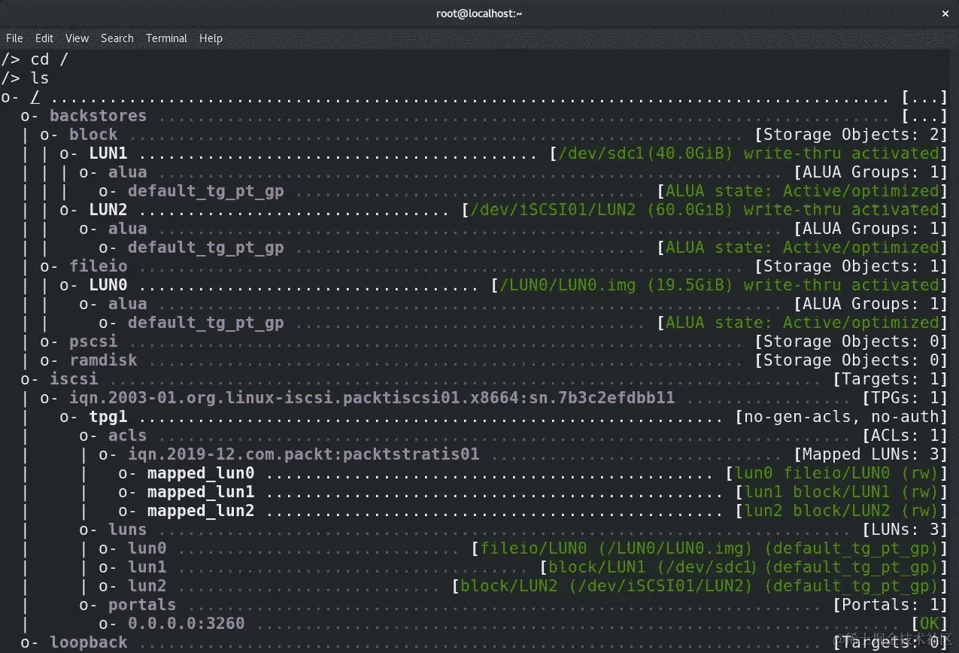Click the 'cd /' command line
This screenshot has height=653, width=959.
point(50,59)
